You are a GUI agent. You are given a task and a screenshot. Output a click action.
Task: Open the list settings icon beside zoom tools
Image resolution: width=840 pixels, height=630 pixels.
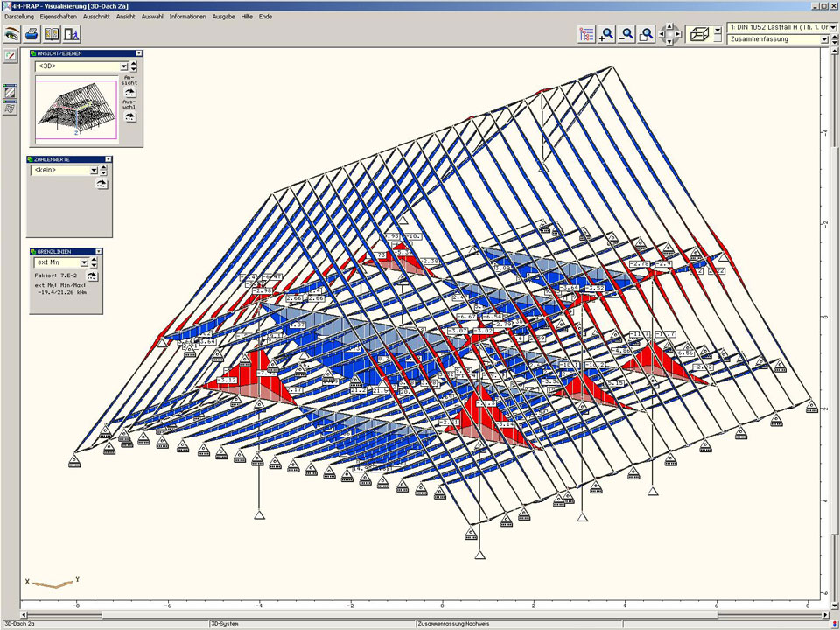pyautogui.click(x=586, y=35)
